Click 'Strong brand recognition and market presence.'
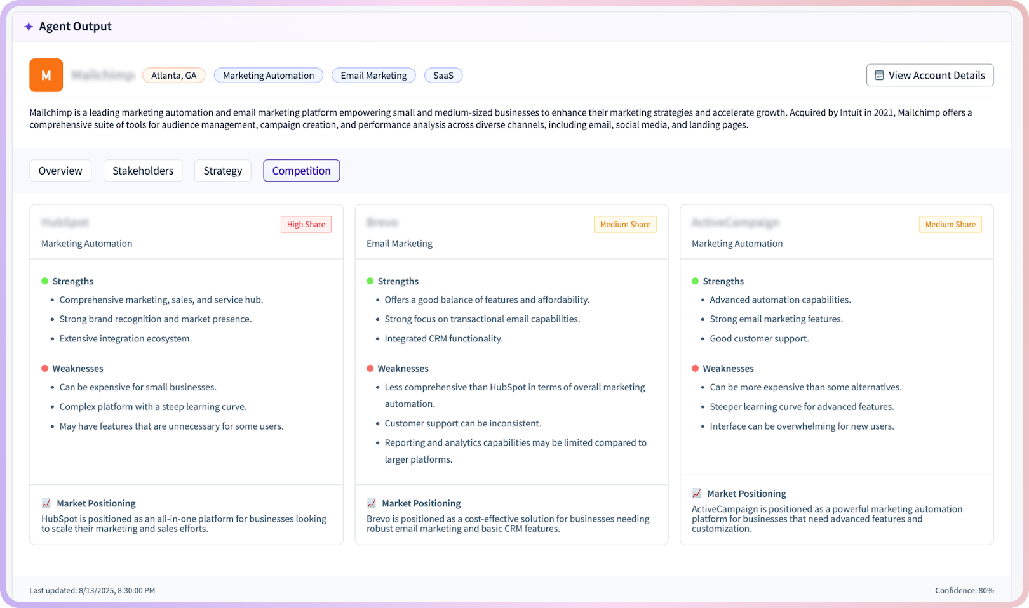The width and height of the screenshot is (1029, 608). tap(156, 319)
